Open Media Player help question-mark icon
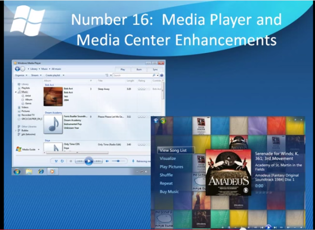 point(162,75)
